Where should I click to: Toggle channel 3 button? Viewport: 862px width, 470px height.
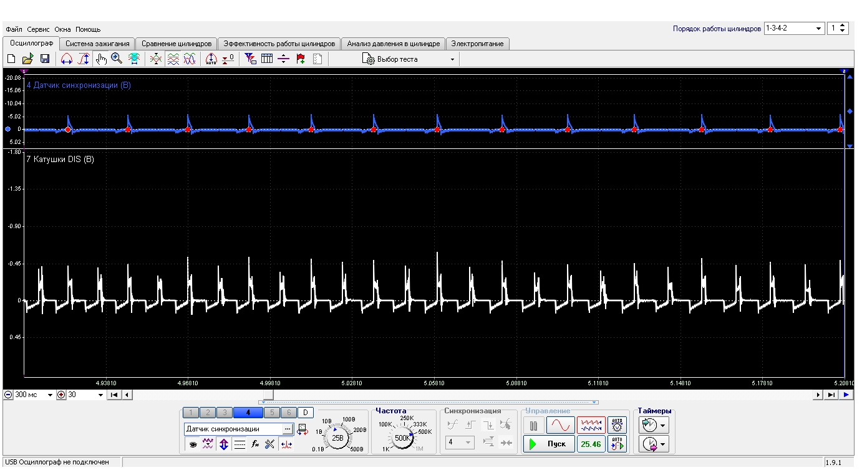point(225,413)
